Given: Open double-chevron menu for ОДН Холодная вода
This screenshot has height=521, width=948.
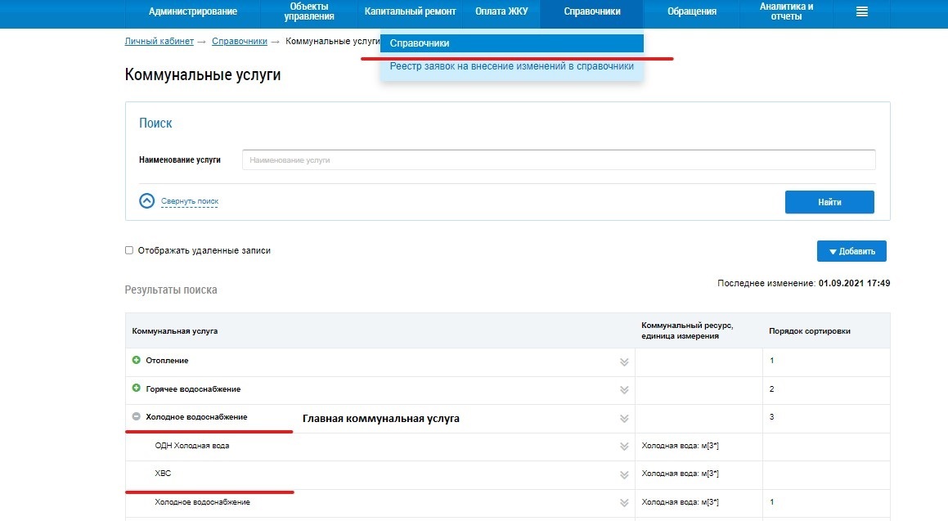Looking at the screenshot, I should (624, 447).
